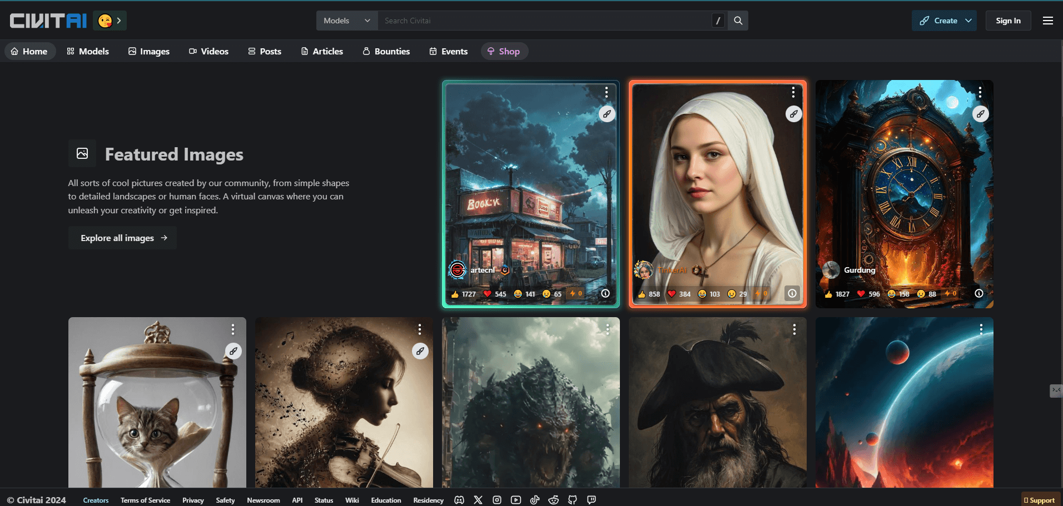Open the Creators footer link
Screen dimensions: 1063x506
[96, 500]
